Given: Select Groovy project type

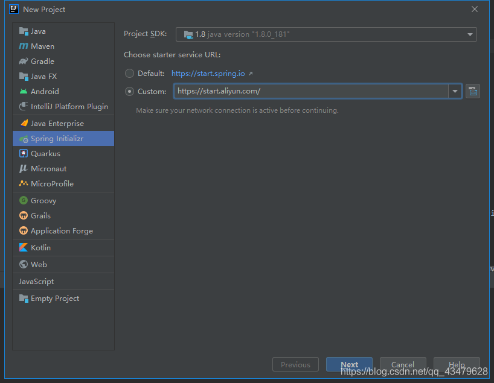Looking at the screenshot, I should pyautogui.click(x=63, y=200).
